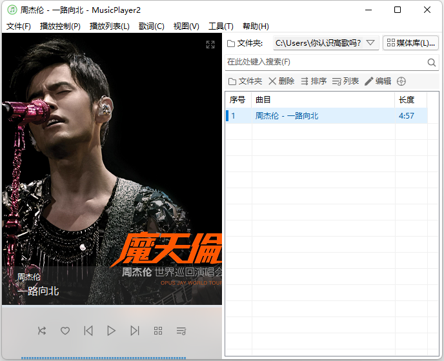Image resolution: width=444 pixels, height=361 pixels.
Task: Locate current playing track icon
Action: click(401, 81)
